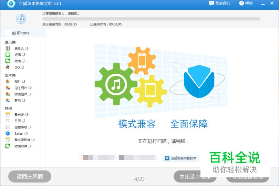Click the orange iPhone gear graphic
The height and width of the screenshot is (186, 279).
point(142,61)
